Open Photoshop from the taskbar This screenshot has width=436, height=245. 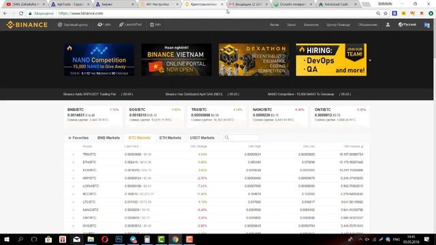119,239
